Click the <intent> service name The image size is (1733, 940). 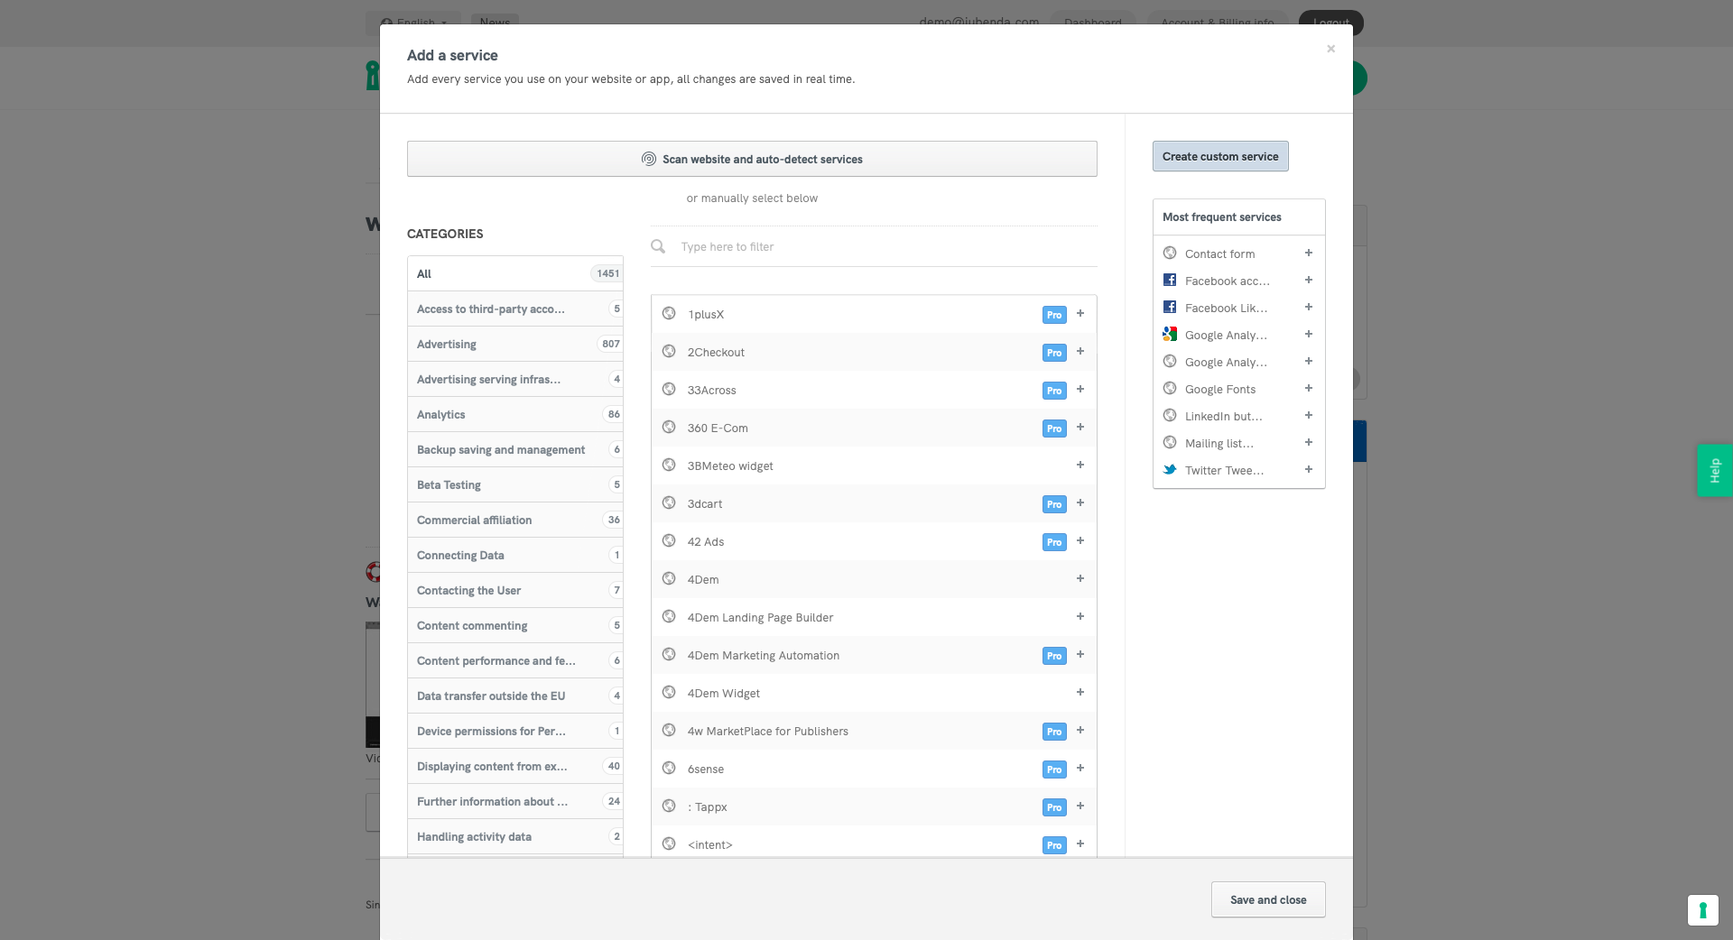click(709, 844)
